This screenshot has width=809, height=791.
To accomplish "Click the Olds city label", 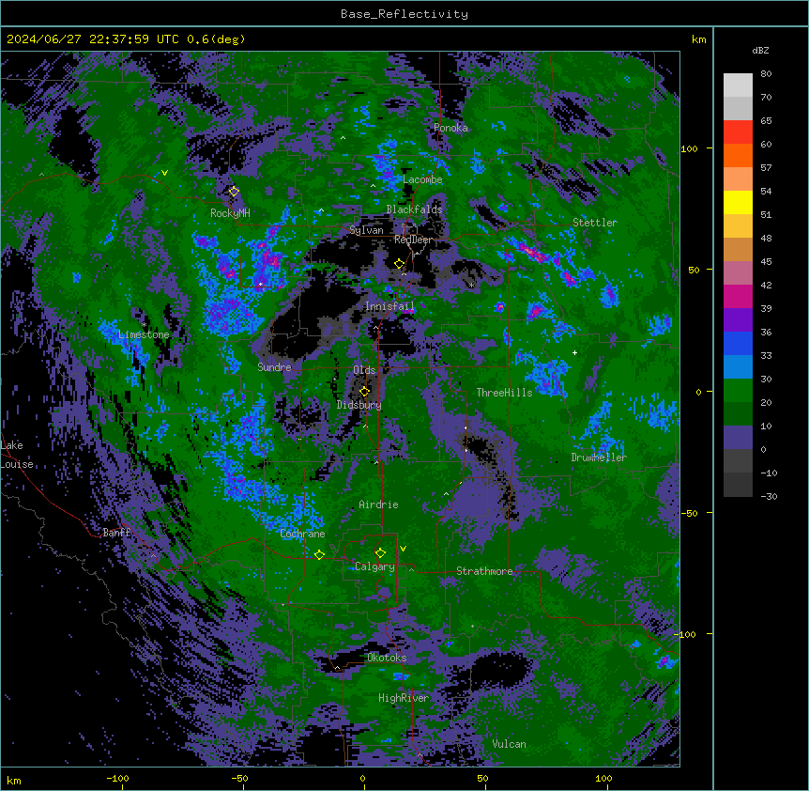I will (364, 370).
